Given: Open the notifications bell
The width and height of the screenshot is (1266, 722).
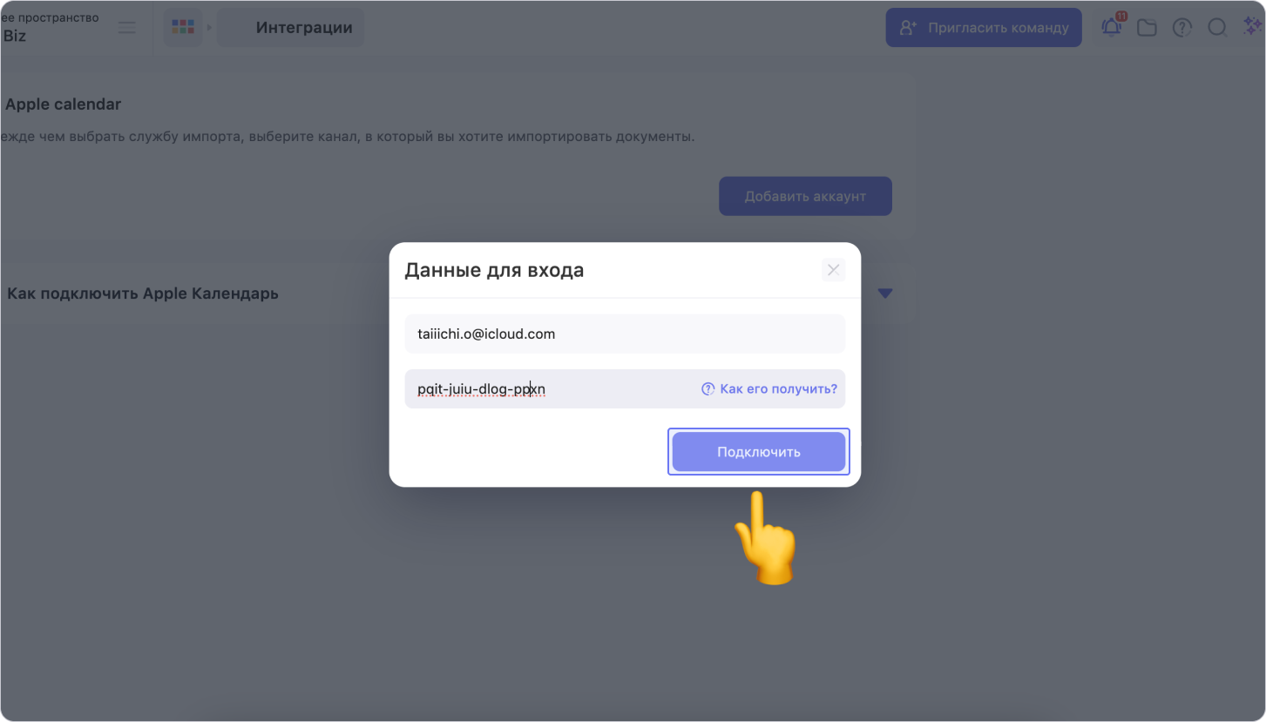Looking at the screenshot, I should coord(1112,27).
